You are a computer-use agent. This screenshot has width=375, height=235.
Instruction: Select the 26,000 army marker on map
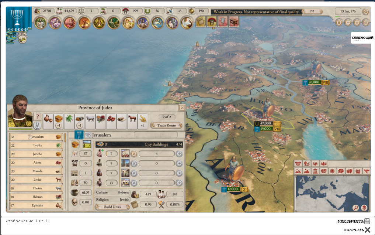[x=316, y=82]
